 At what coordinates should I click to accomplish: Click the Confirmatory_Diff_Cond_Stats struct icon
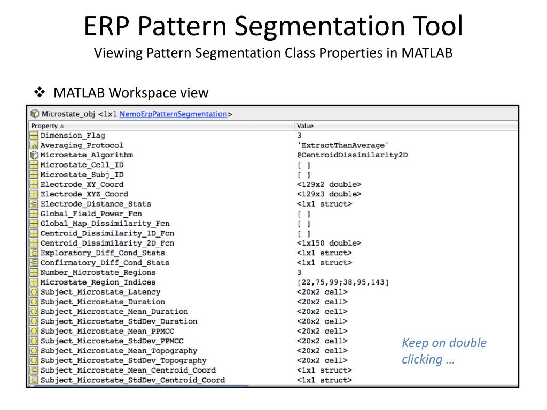click(x=34, y=262)
